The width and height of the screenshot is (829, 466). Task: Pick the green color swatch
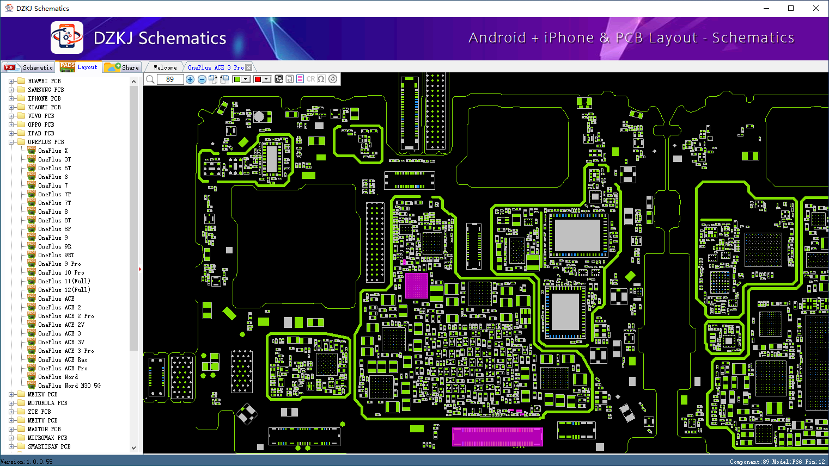click(237, 79)
